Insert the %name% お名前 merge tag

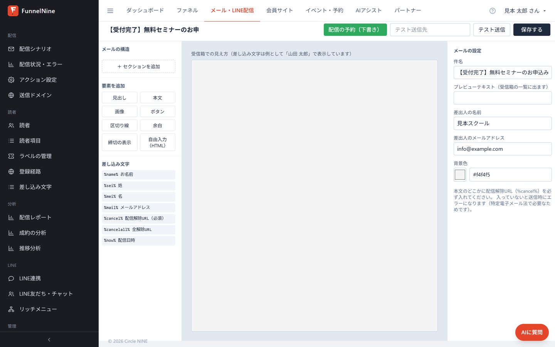pyautogui.click(x=139, y=175)
